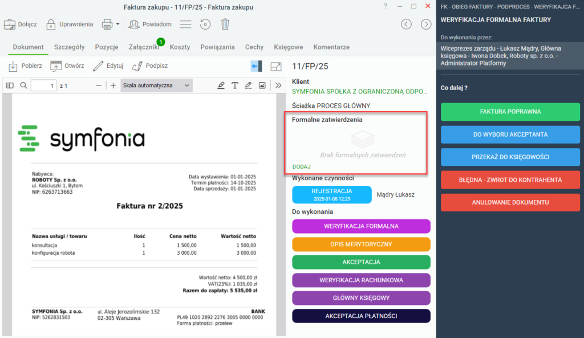Select the PDF add image tool
The image size is (584, 338).
(x=262, y=85)
